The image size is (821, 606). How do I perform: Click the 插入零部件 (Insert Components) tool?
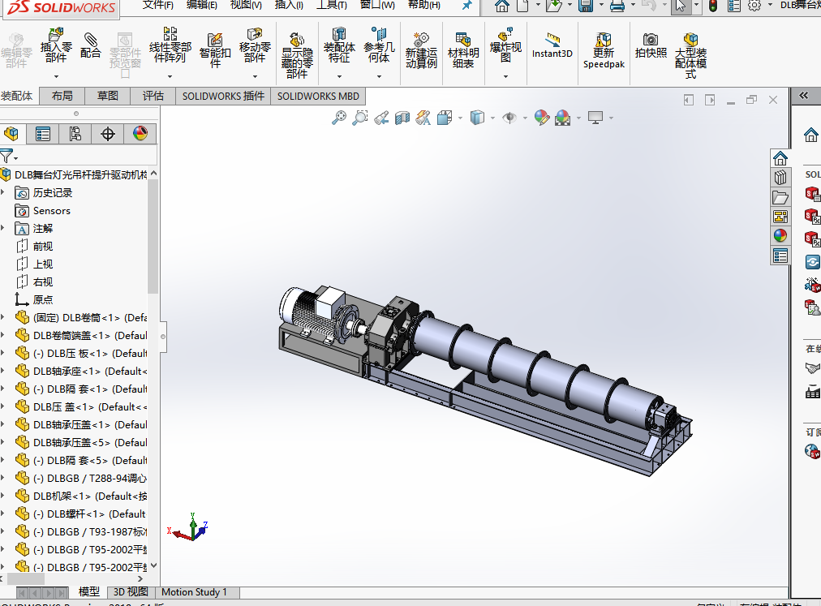point(55,46)
